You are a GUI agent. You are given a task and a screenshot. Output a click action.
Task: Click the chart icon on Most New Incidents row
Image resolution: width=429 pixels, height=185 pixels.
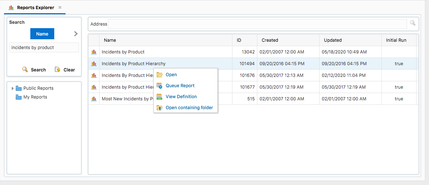coord(94,99)
